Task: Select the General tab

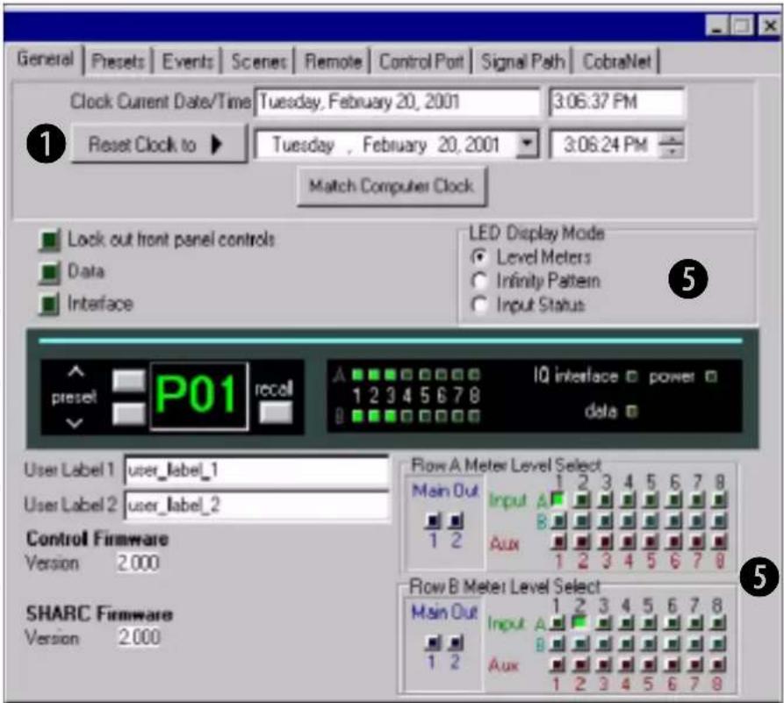Action: 45,59
